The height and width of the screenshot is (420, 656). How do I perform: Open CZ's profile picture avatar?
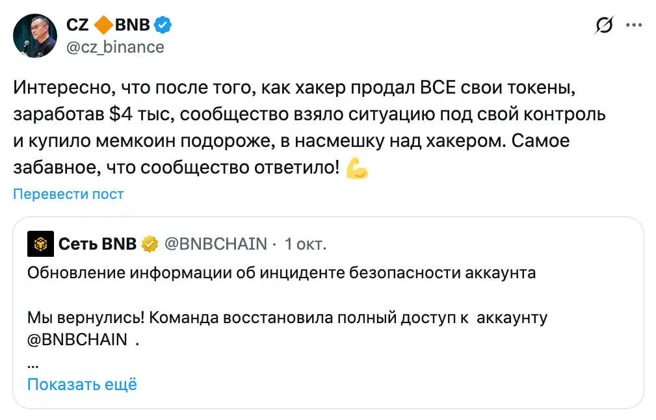click(x=34, y=35)
